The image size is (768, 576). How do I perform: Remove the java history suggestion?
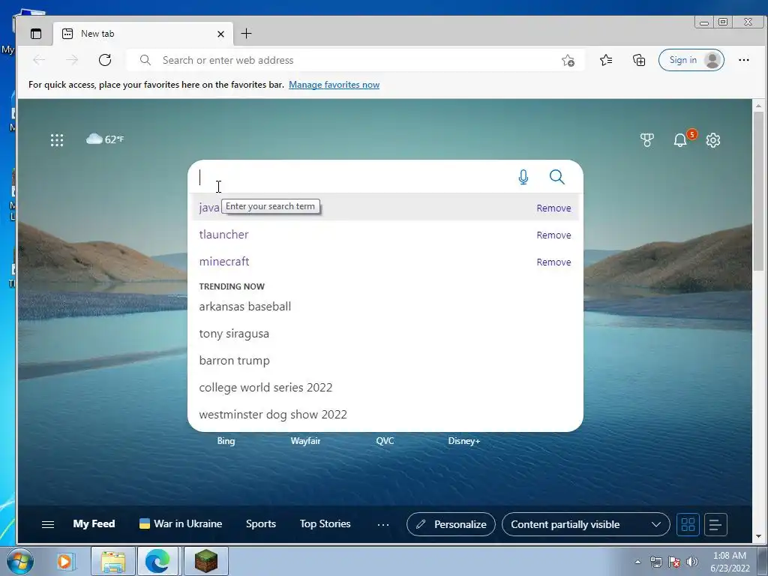coord(553,208)
